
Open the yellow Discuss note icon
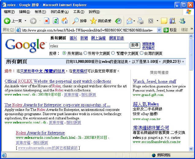coord(164,21)
